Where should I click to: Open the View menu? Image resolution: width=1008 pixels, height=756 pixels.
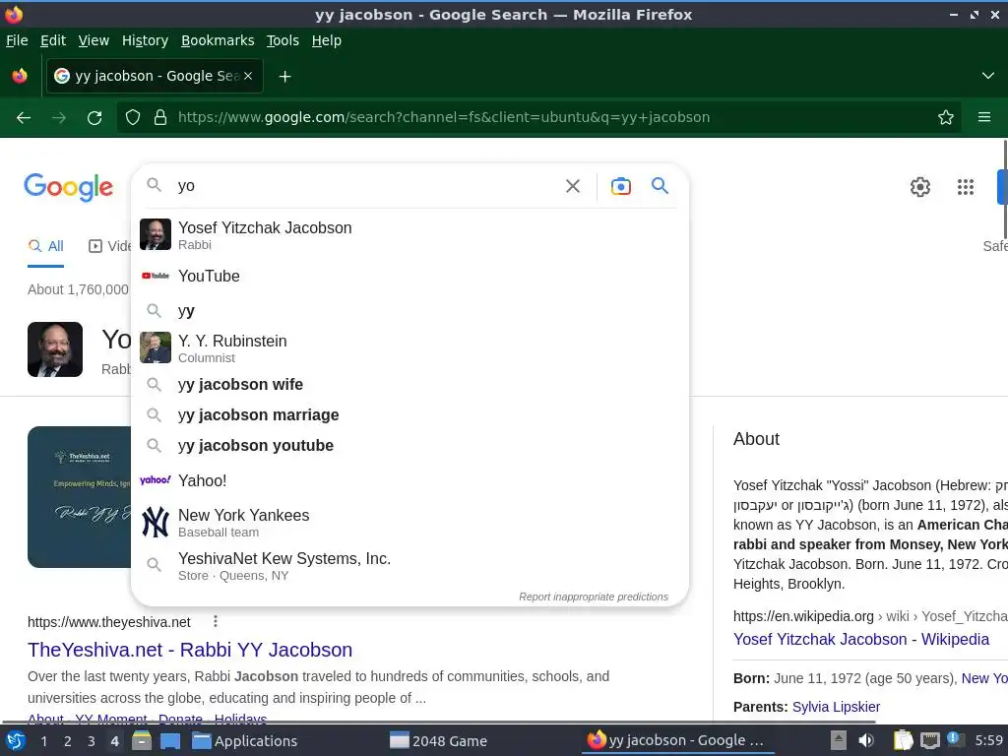pyautogui.click(x=94, y=40)
